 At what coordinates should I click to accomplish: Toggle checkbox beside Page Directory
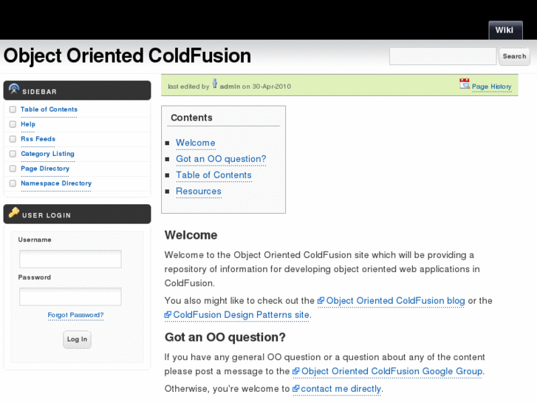click(13, 169)
